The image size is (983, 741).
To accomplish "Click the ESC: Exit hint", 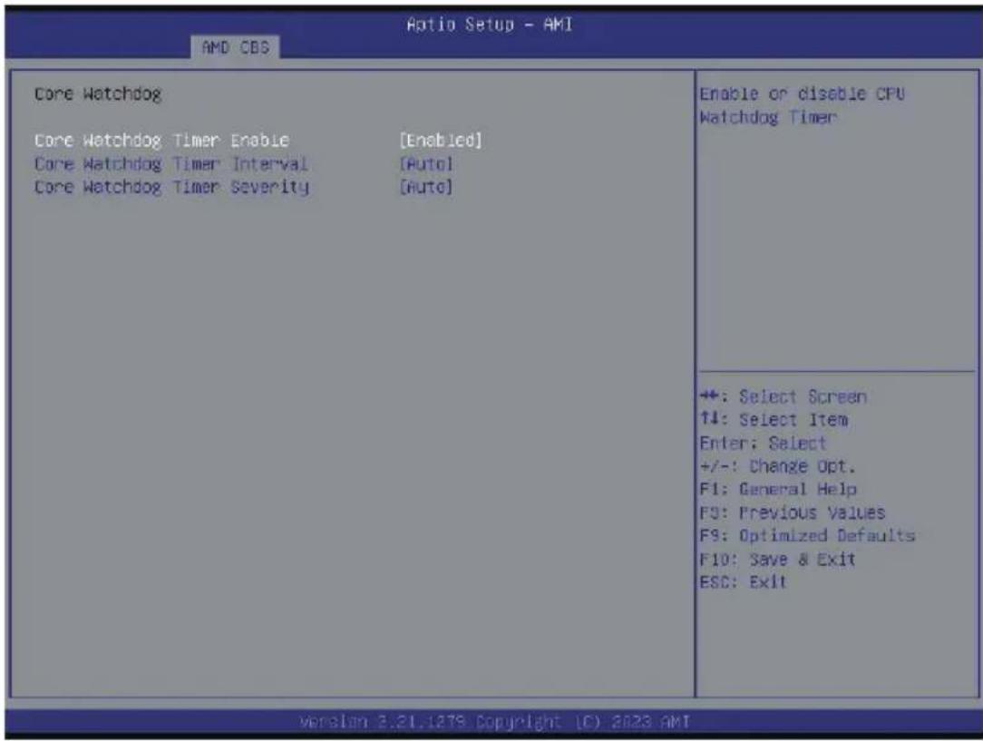I will click(743, 582).
